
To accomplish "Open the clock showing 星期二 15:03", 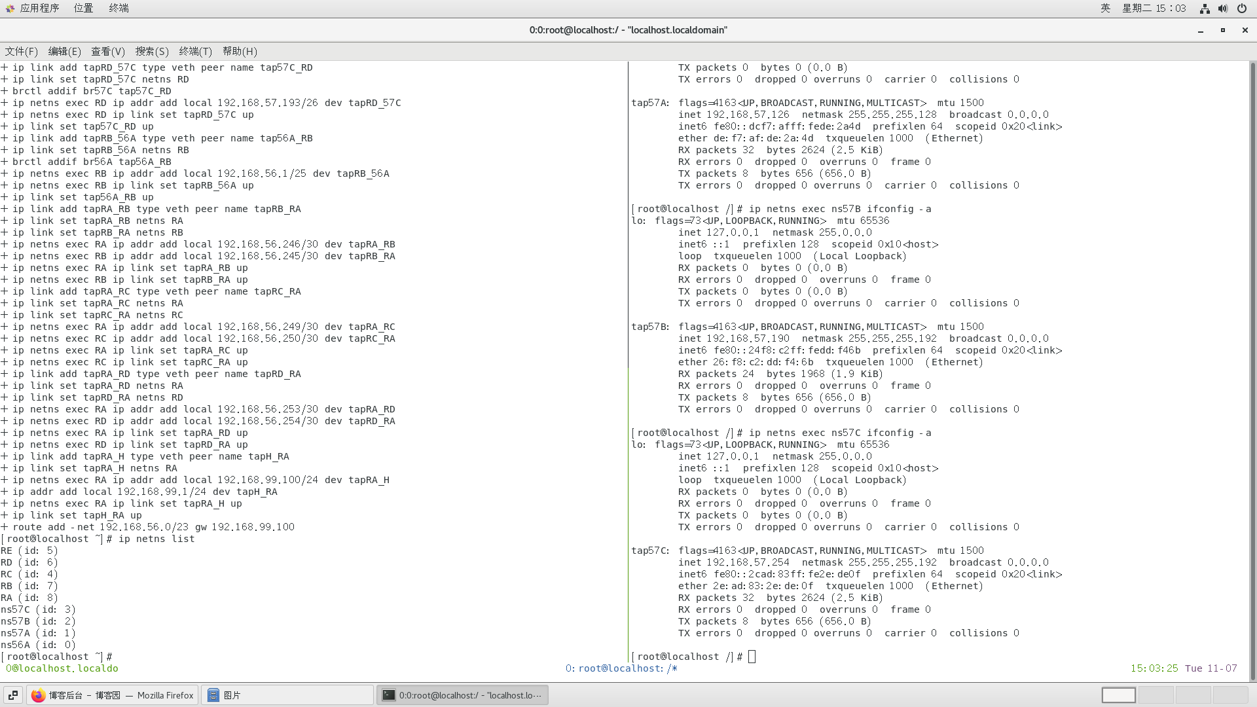I will pos(1154,9).
